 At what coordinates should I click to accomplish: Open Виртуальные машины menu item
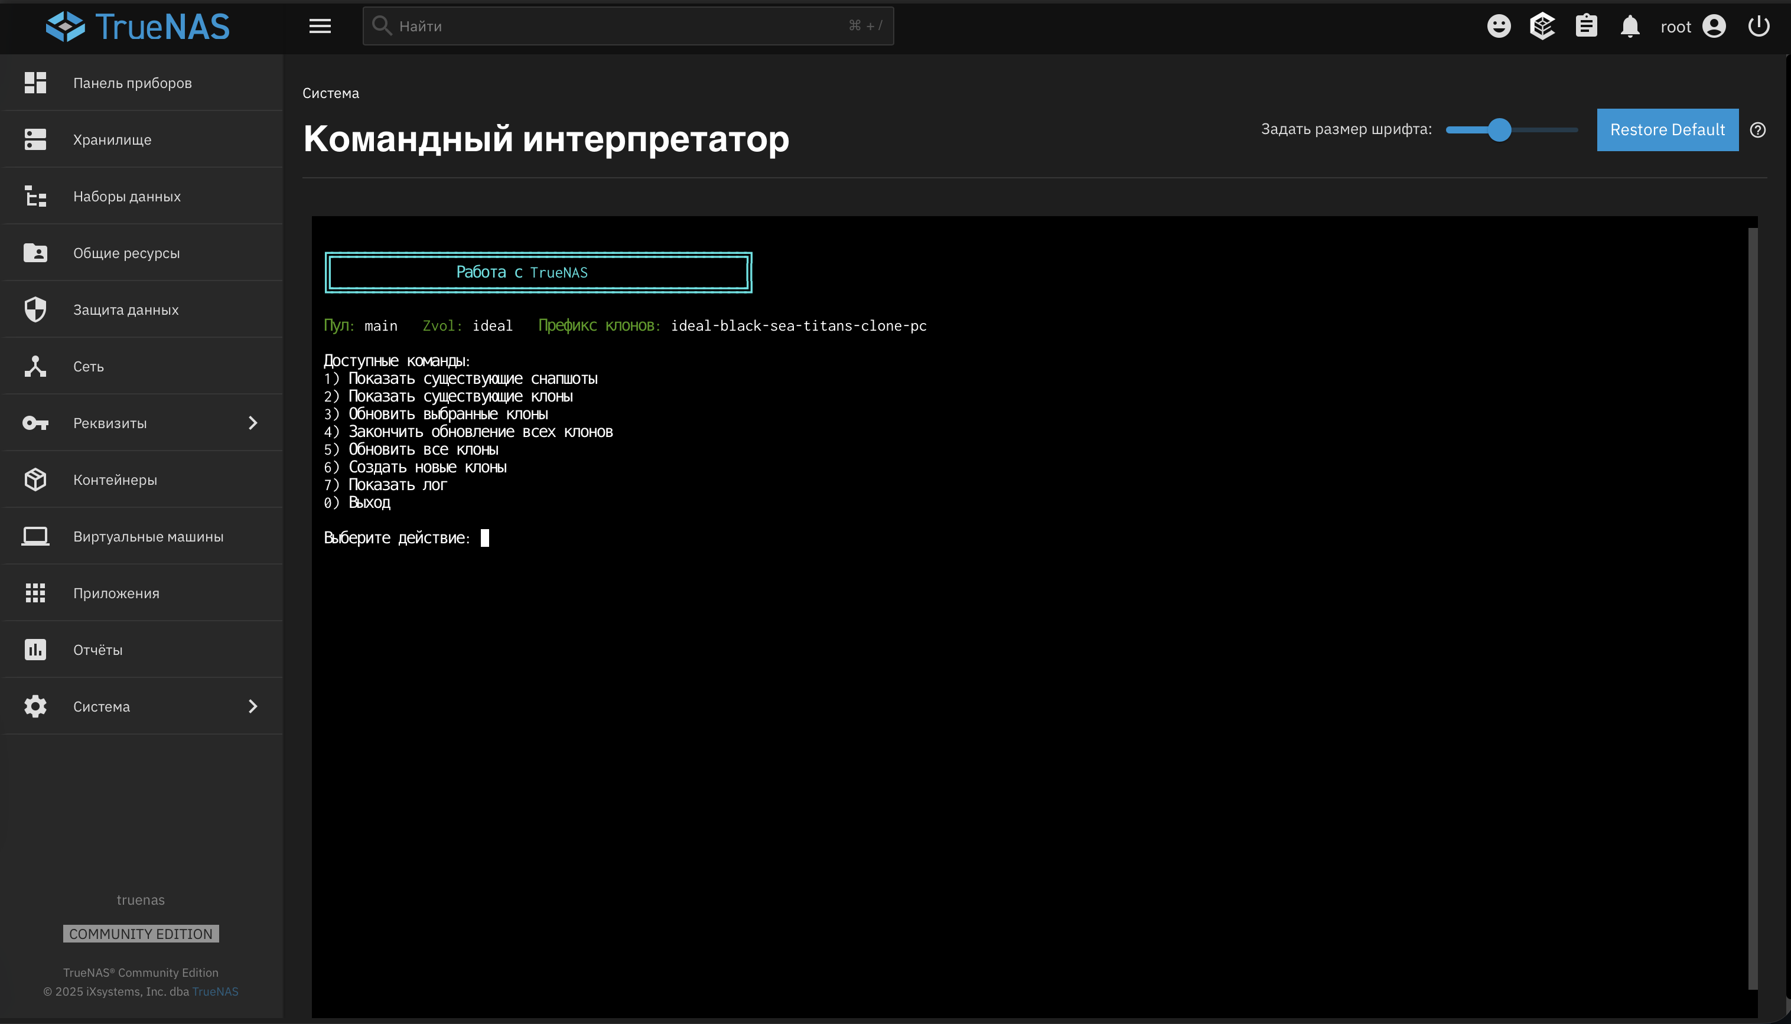pos(148,537)
